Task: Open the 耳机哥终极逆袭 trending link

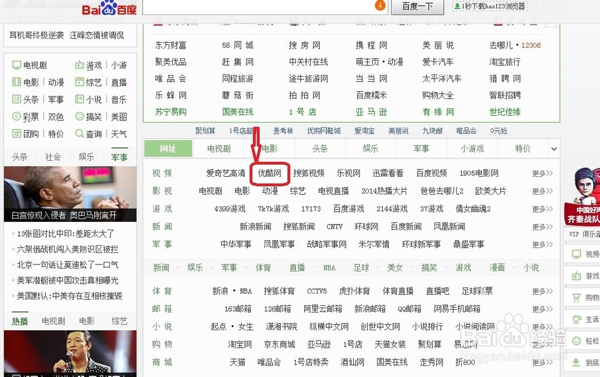Action: pos(37,35)
